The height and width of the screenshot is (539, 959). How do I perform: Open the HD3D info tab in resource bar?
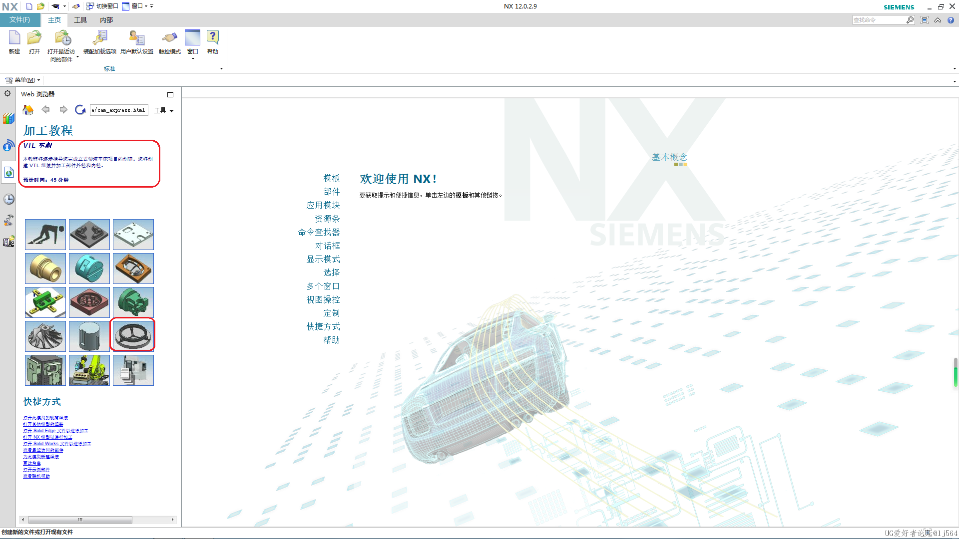click(8, 146)
